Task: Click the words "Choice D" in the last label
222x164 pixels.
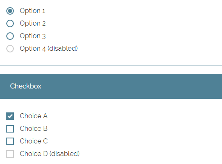Action: point(34,154)
